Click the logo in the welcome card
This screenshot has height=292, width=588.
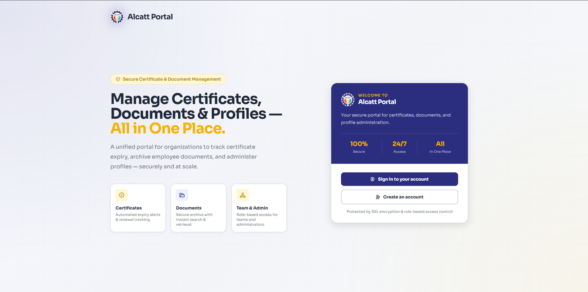[348, 100]
